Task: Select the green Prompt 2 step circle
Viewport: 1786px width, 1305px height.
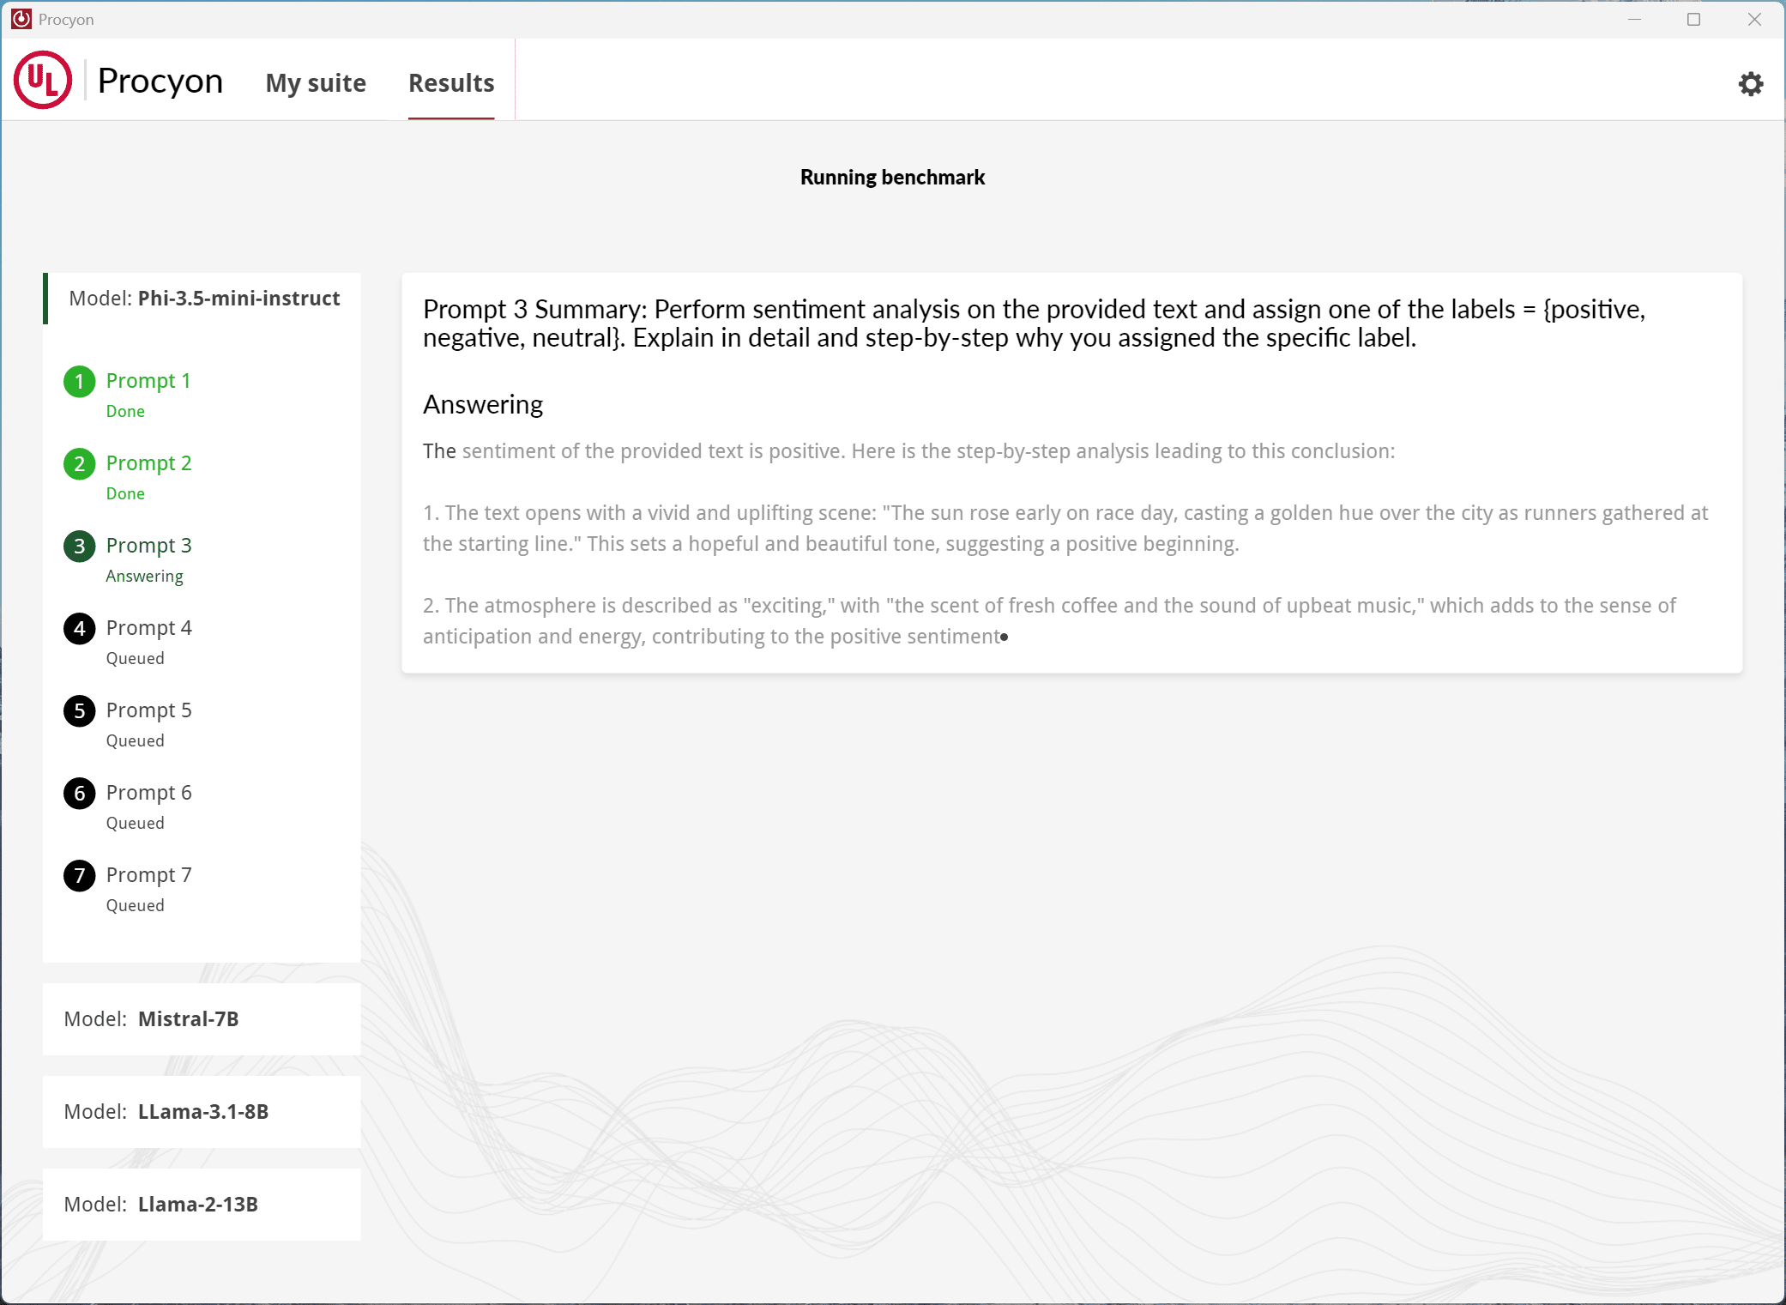Action: point(80,463)
